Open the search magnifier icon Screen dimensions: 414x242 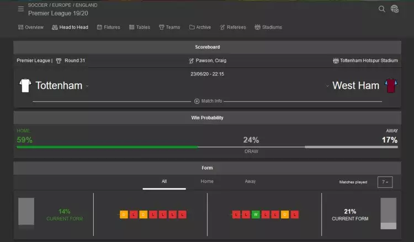click(x=381, y=9)
